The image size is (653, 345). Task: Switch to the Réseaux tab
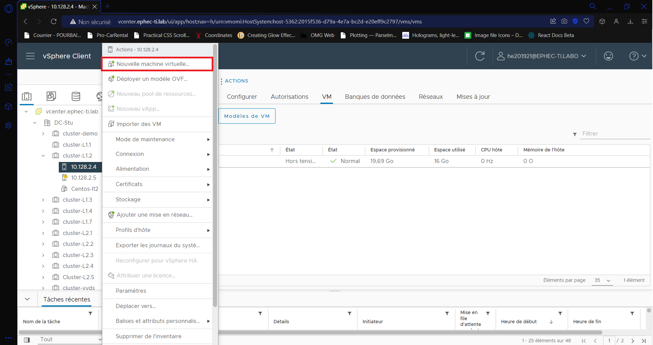click(431, 97)
